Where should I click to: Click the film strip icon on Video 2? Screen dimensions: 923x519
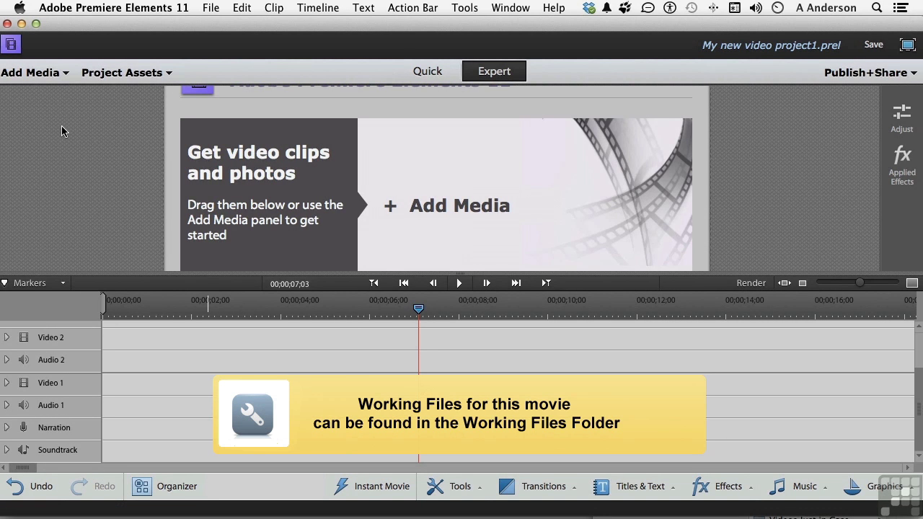(x=24, y=337)
